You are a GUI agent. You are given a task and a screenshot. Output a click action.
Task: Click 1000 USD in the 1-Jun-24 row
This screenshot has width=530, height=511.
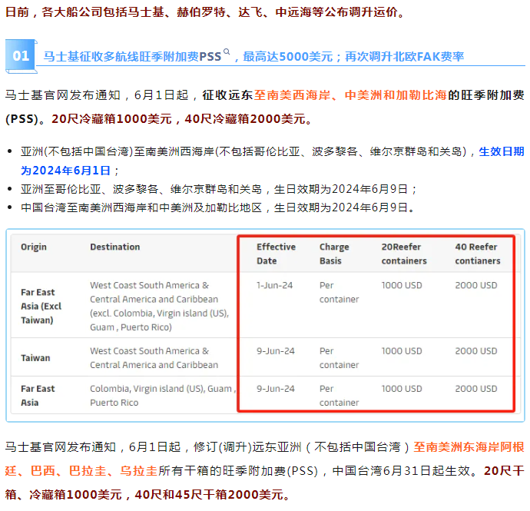(x=402, y=285)
